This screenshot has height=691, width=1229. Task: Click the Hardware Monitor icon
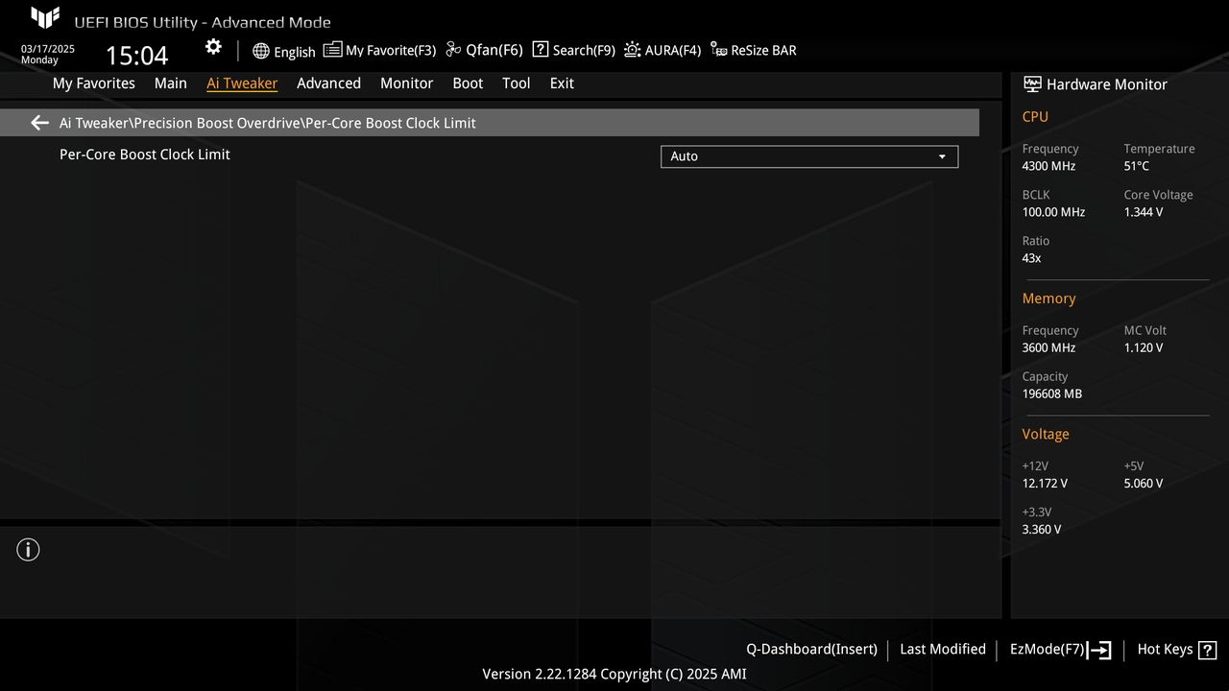coord(1032,84)
